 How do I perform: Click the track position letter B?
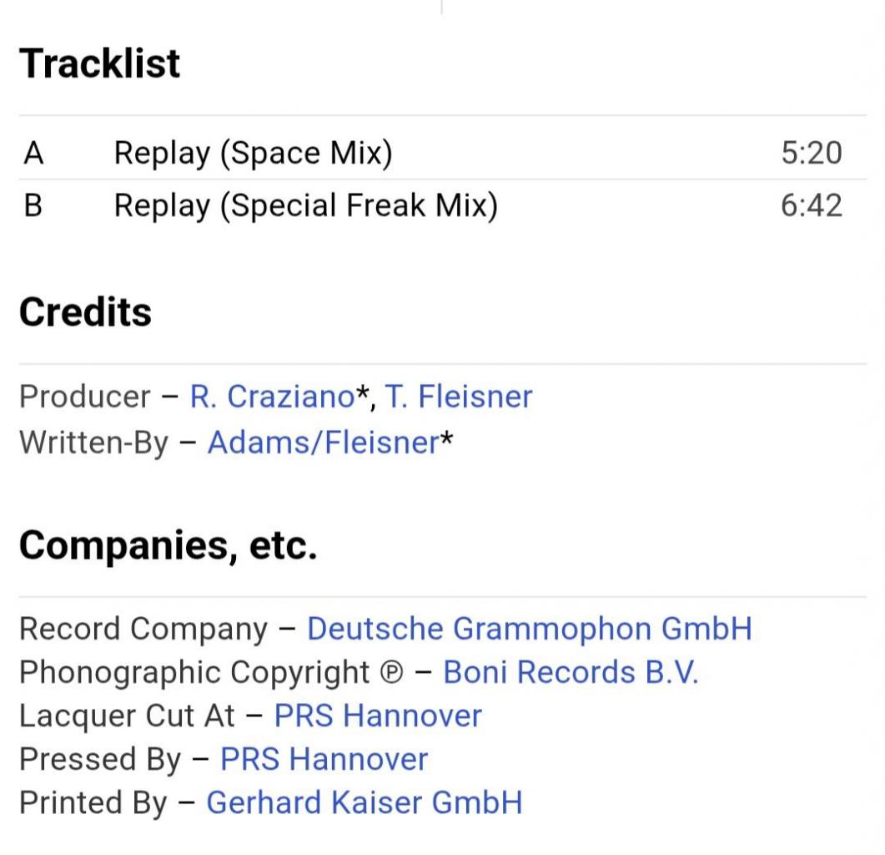[33, 205]
